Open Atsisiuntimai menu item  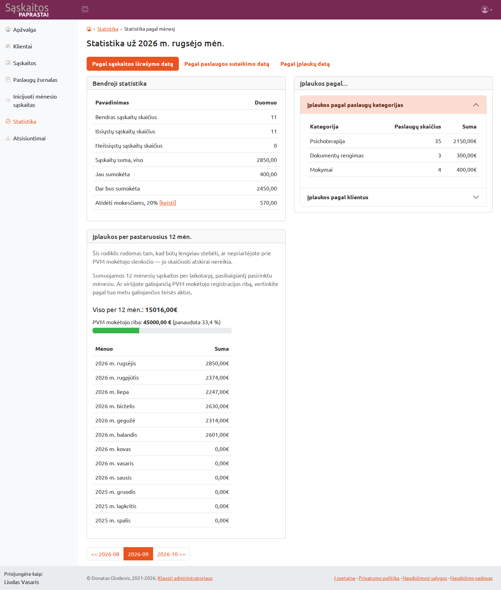(39, 138)
